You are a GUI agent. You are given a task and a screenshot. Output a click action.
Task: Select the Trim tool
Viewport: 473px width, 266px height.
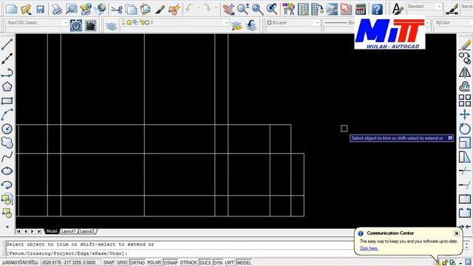465,171
